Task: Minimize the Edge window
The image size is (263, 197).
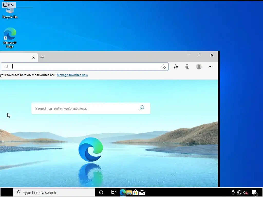Action: point(188,55)
